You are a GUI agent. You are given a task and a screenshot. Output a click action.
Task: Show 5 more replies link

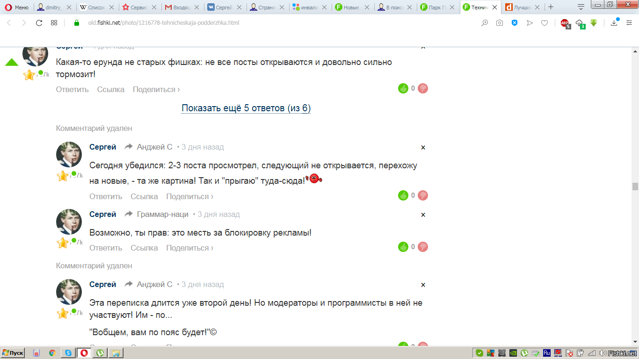(x=246, y=108)
